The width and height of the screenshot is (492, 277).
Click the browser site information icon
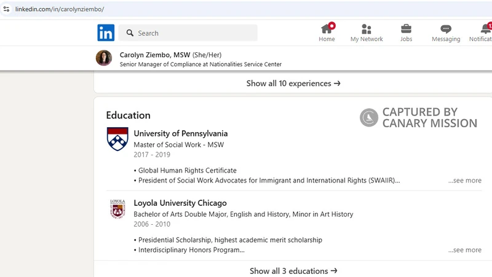coord(7,9)
